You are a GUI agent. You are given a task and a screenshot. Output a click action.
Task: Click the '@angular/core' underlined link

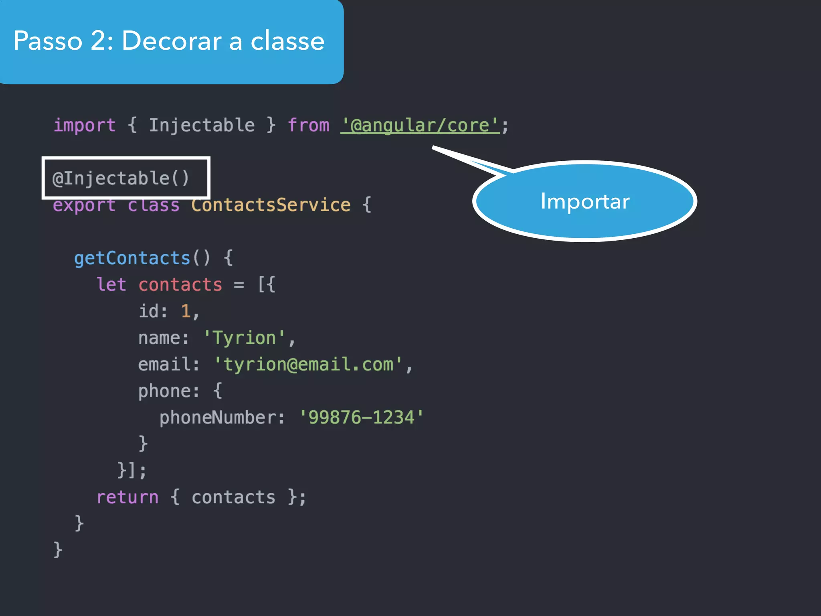click(420, 126)
